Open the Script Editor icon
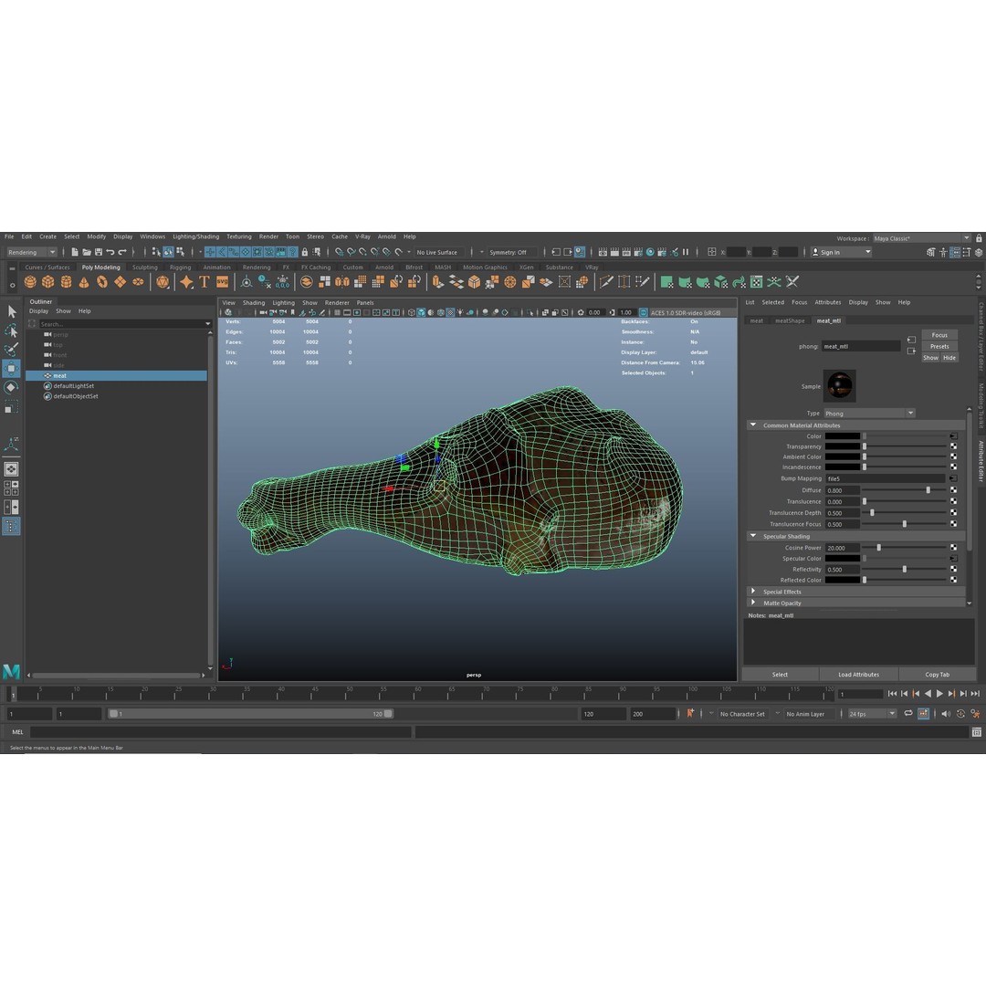Viewport: 986px width, 986px height. (976, 732)
